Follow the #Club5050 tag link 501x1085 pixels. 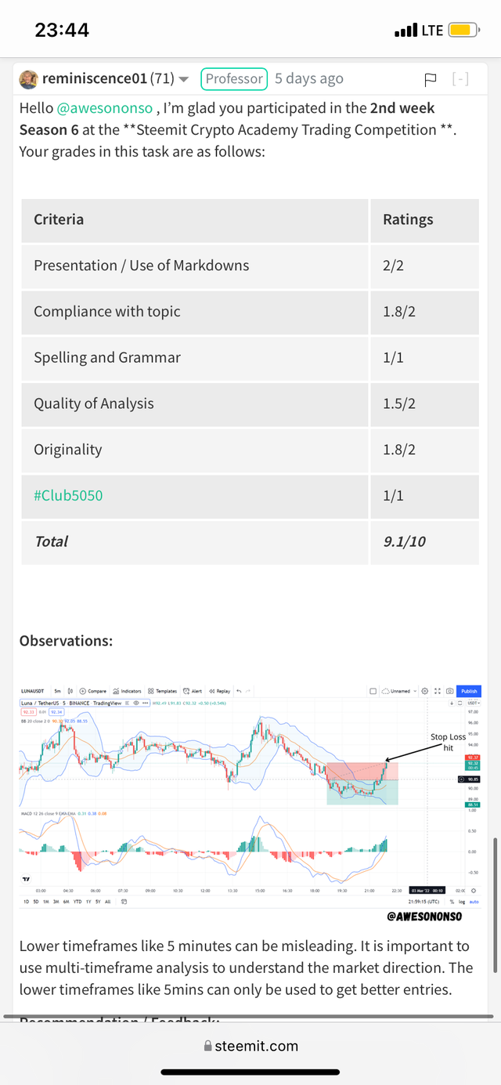pyautogui.click(x=68, y=495)
